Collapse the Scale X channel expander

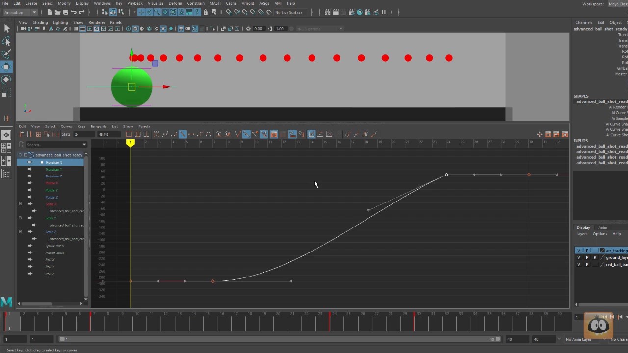point(20,203)
